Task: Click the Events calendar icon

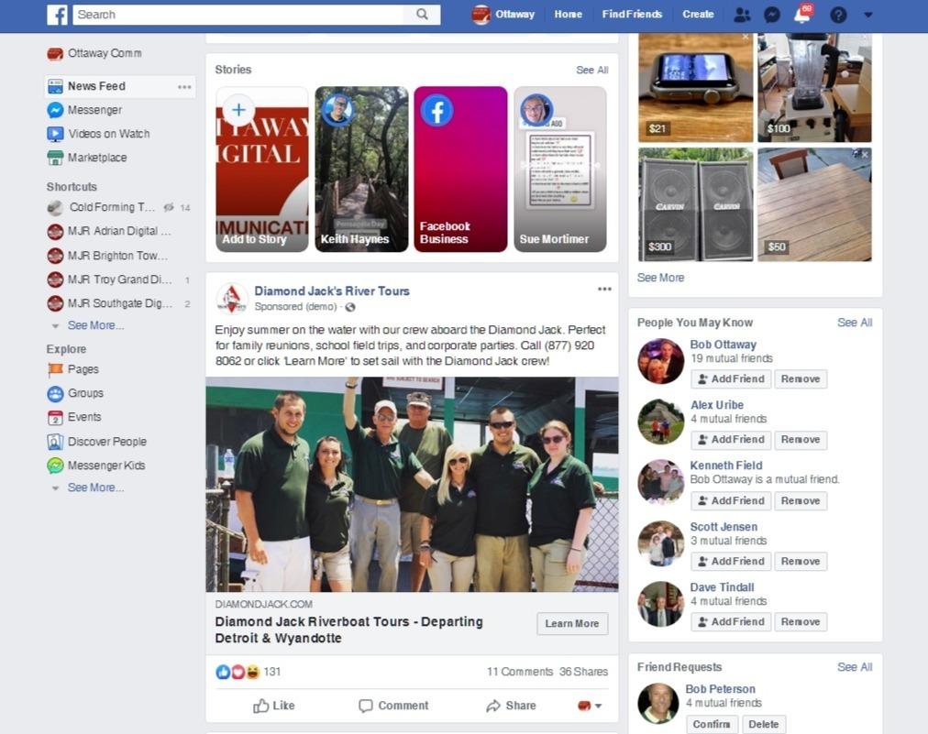Action: [x=55, y=418]
